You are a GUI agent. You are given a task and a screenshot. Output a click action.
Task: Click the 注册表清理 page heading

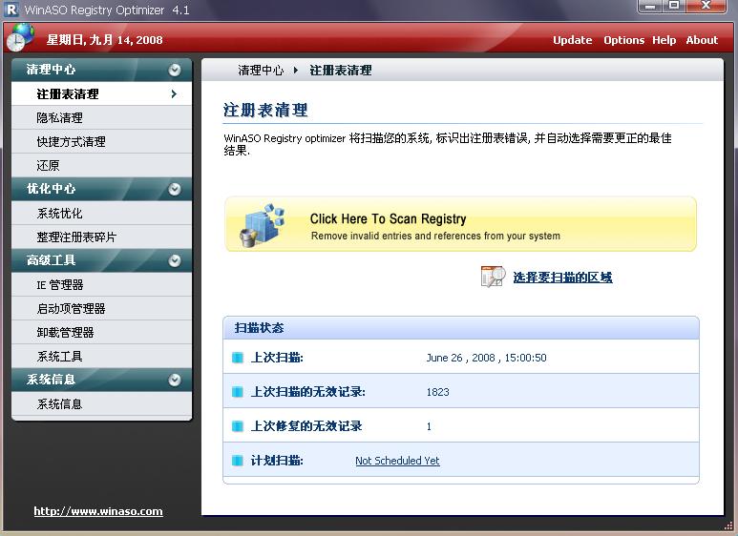(265, 111)
